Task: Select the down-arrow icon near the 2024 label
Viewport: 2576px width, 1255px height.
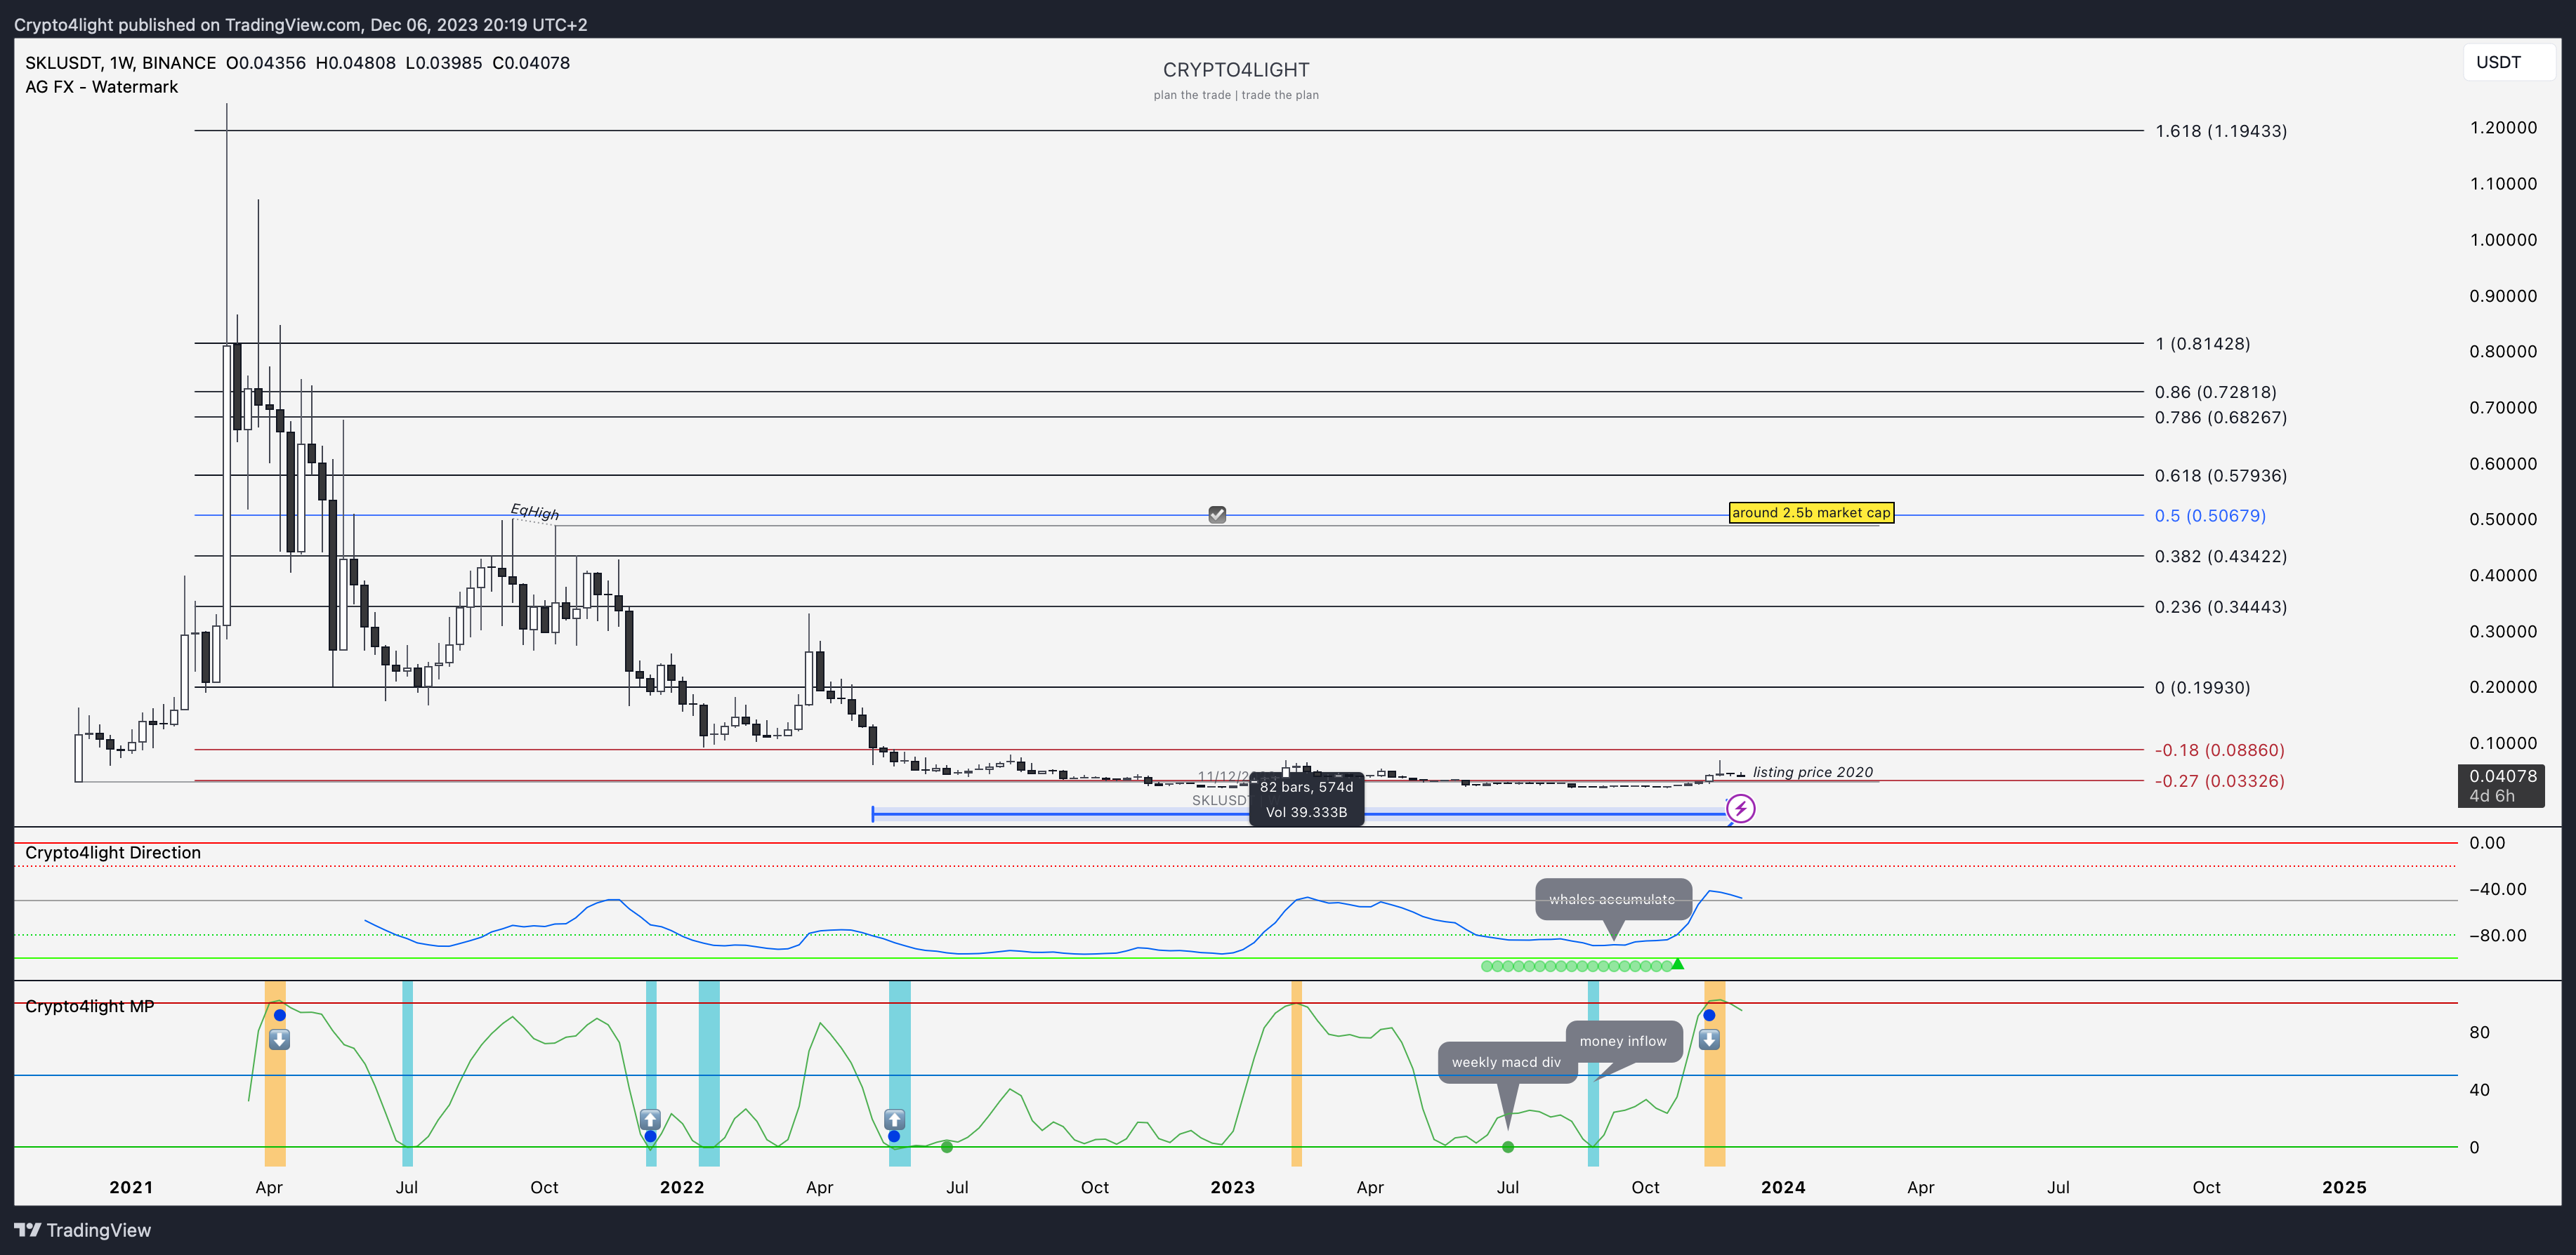Action: (x=1710, y=1040)
